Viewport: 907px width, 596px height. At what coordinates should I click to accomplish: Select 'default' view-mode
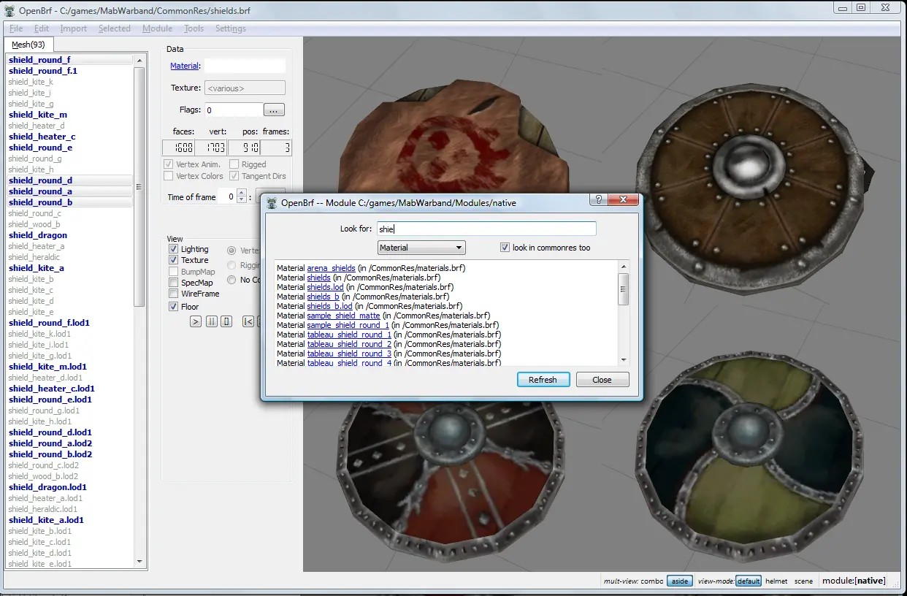coord(749,581)
